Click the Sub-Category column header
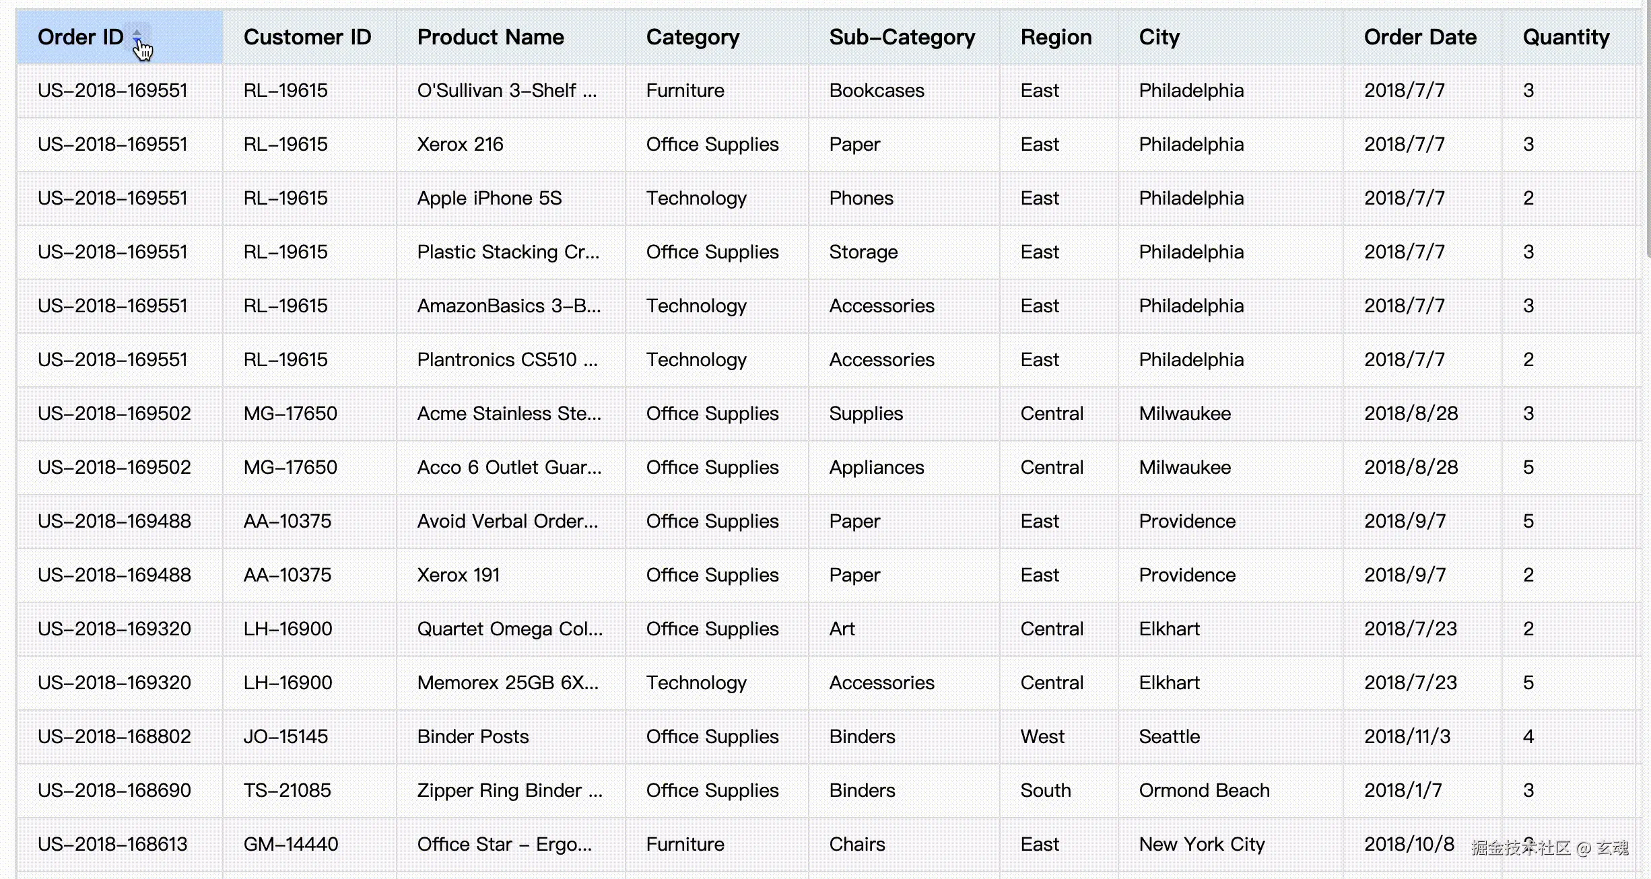 902,37
